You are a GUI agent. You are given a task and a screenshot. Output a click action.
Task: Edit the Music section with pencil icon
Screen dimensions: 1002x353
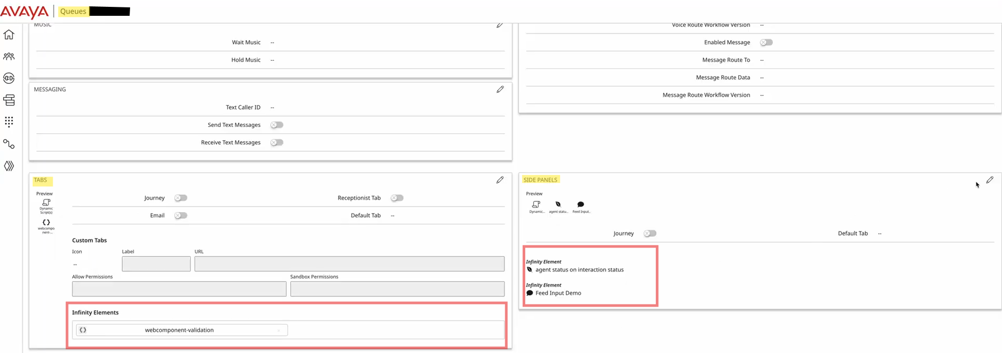pos(500,25)
